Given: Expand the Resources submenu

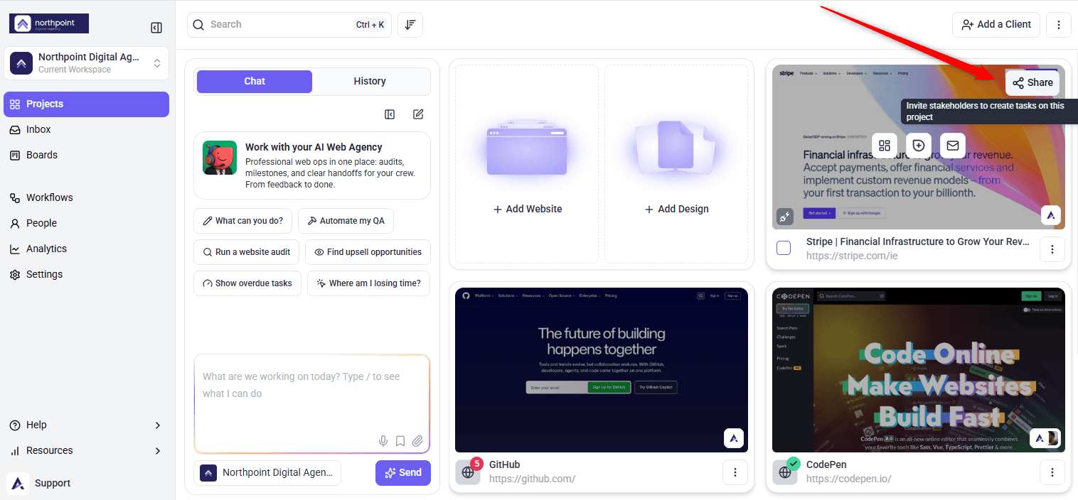Looking at the screenshot, I should pos(85,450).
